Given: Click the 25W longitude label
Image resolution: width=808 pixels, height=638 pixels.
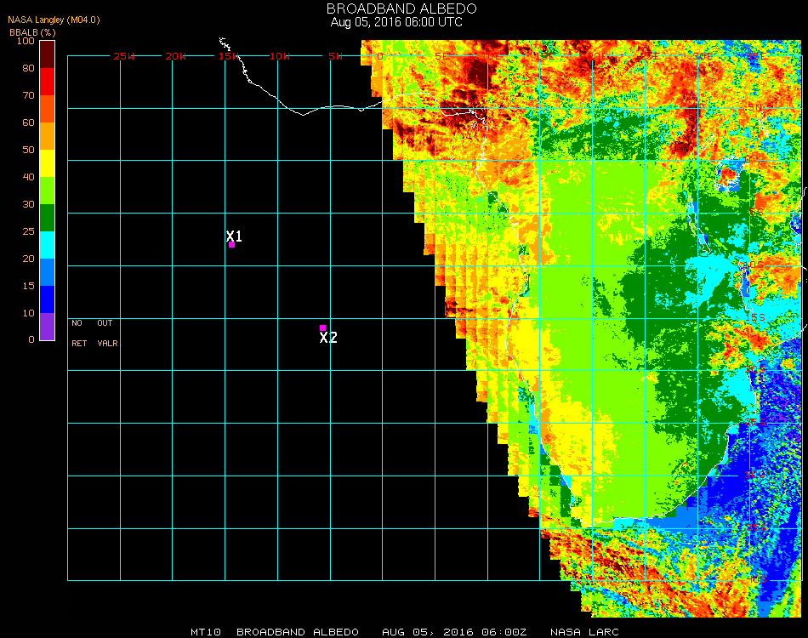Looking at the screenshot, I should (x=124, y=56).
